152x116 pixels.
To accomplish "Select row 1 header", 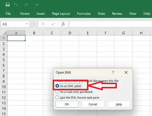I will click(x=4, y=38).
